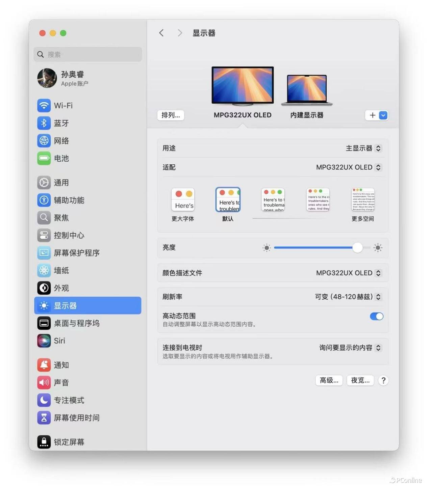Open Desktop & Dock (桌面与程序坞) icon
This screenshot has width=428, height=489.
click(x=44, y=323)
